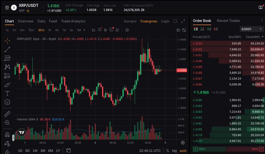Image resolution: width=265 pixels, height=154 pixels.
Task: Select the TradingView chart mode
Action: pyautogui.click(x=149, y=21)
